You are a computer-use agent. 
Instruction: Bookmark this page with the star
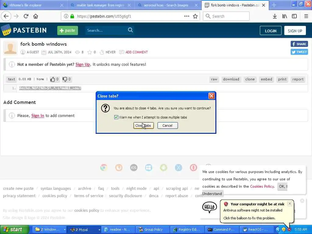[x=195, y=16]
